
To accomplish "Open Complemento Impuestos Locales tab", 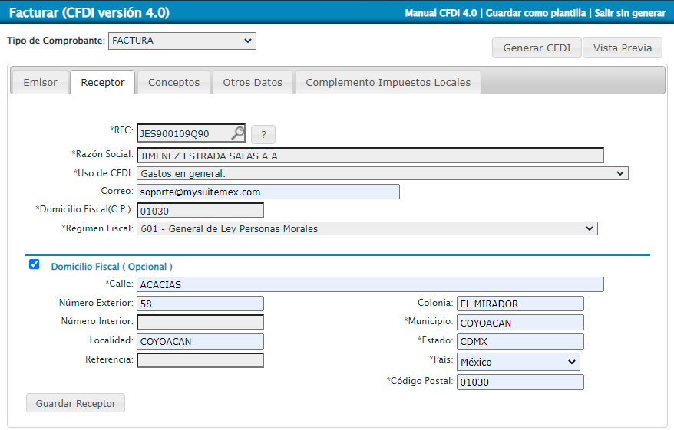I will click(388, 82).
